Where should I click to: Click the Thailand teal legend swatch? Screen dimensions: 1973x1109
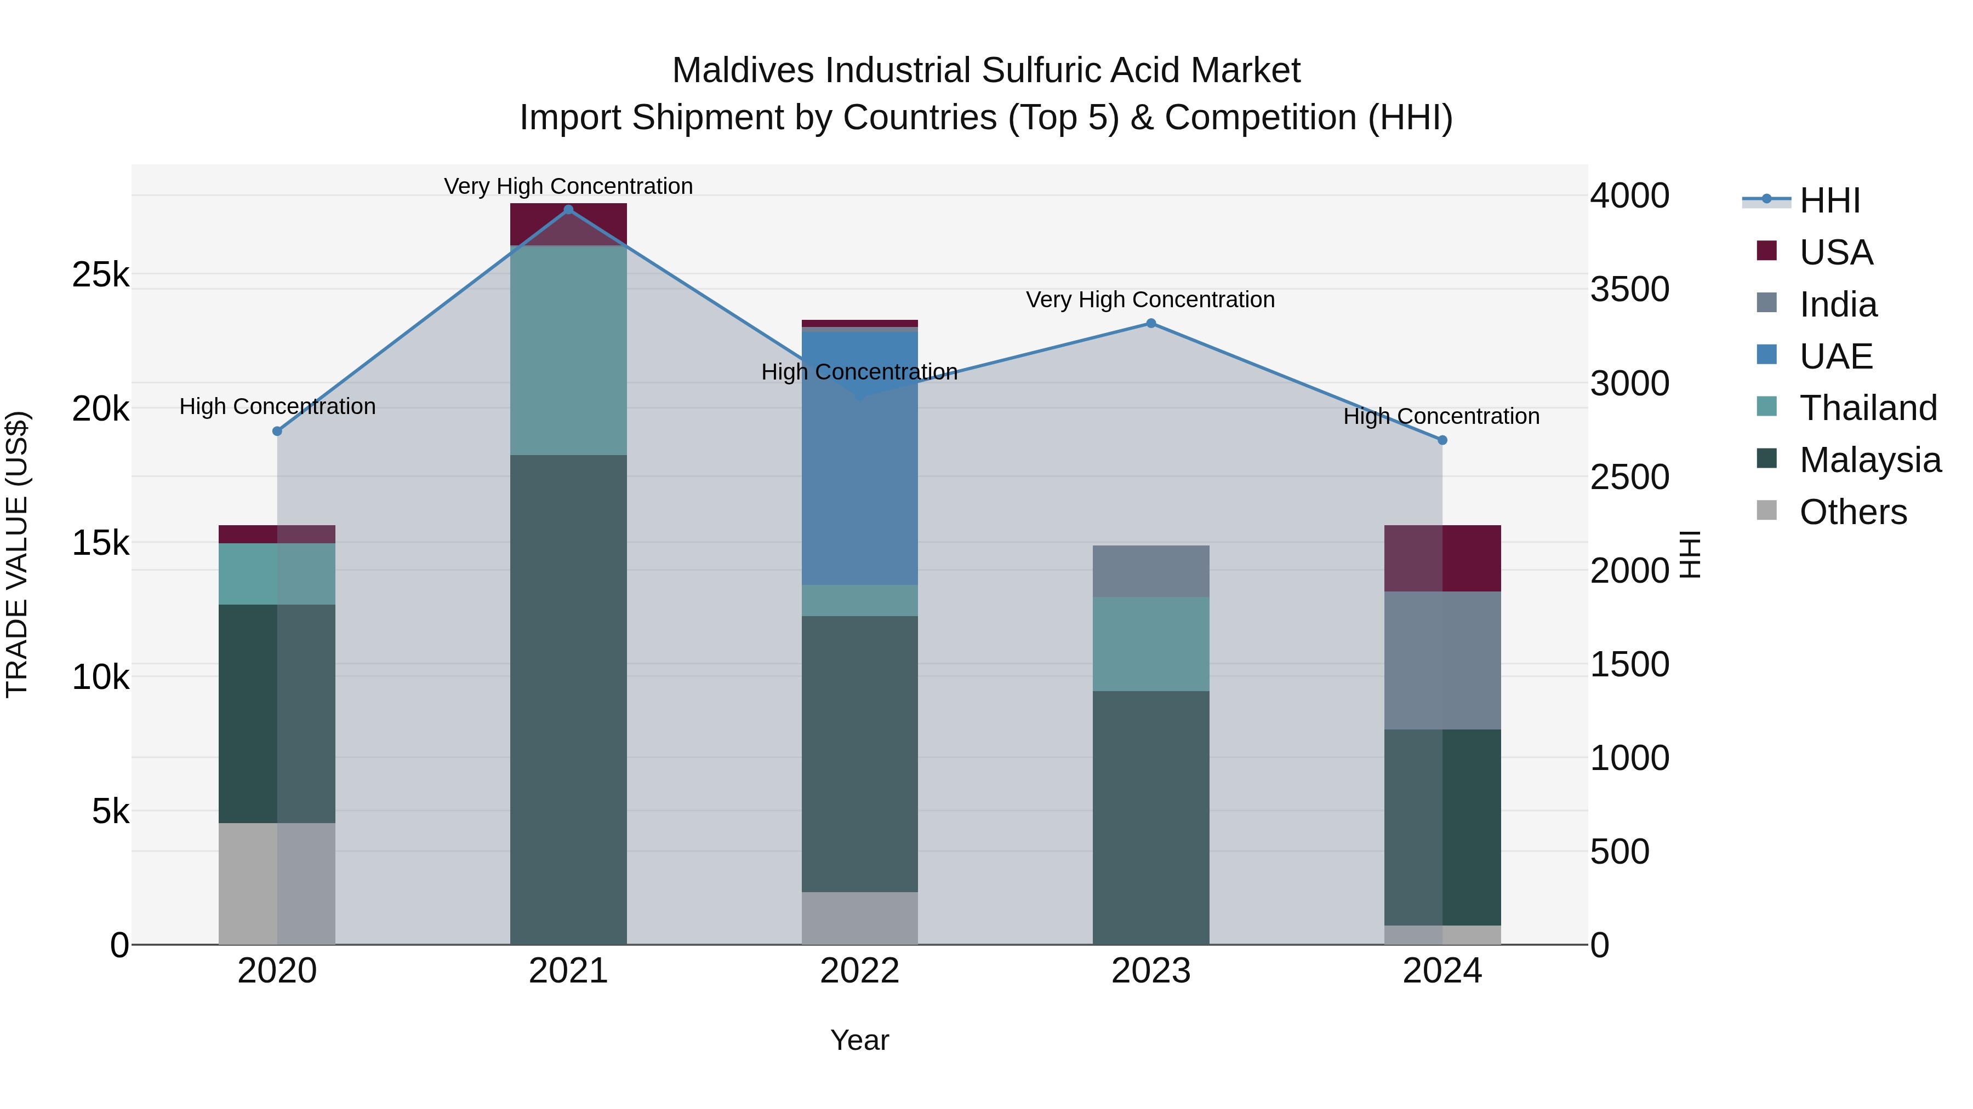[1766, 406]
